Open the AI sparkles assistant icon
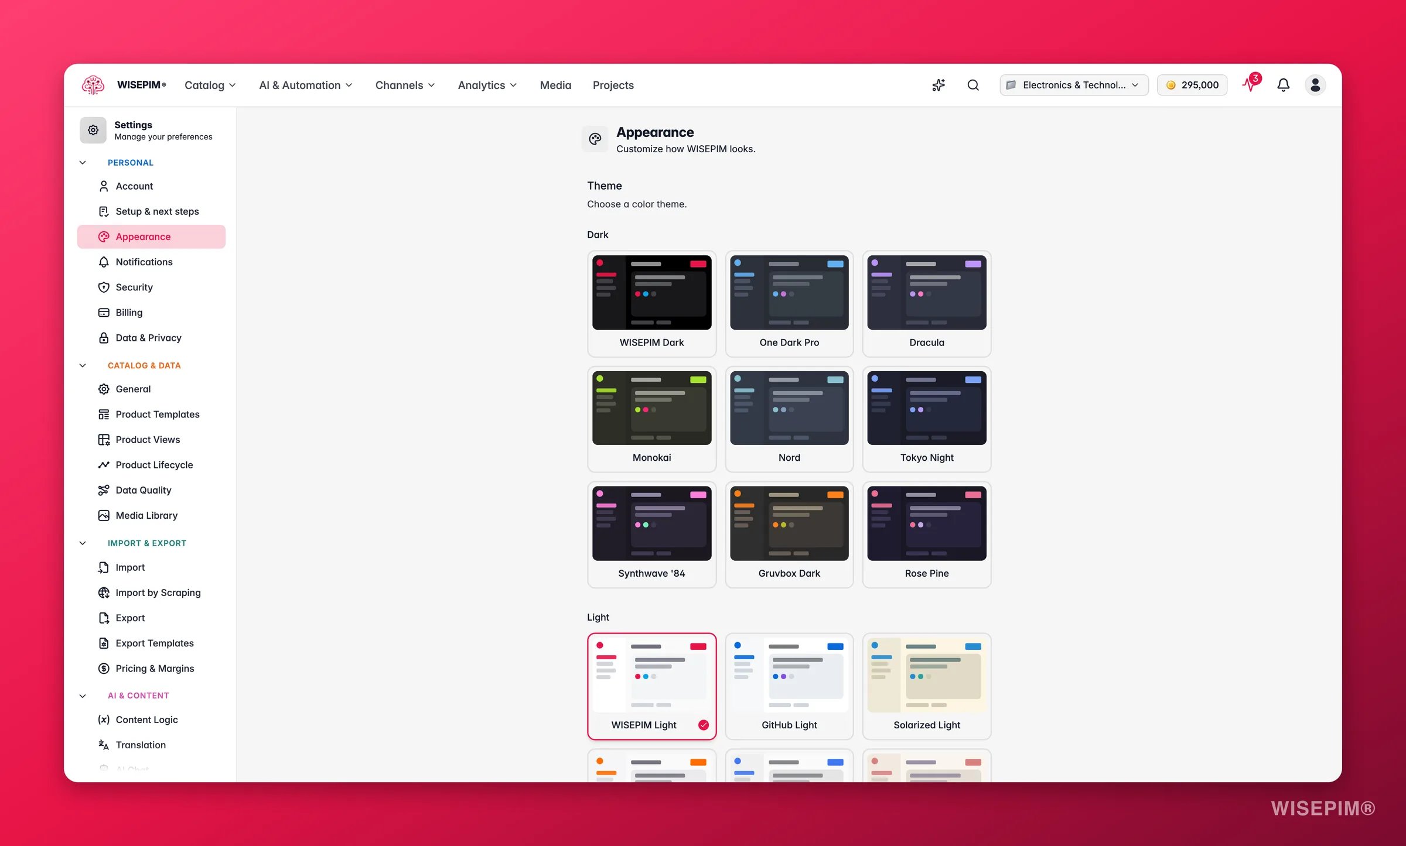 tap(939, 85)
